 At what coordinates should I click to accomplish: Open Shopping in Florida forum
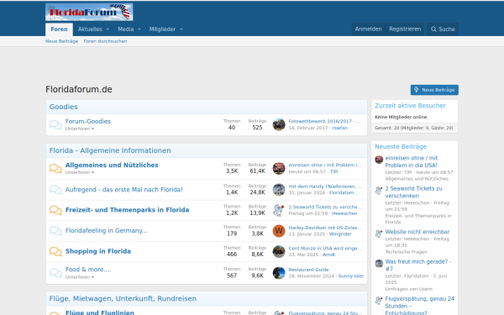point(98,251)
